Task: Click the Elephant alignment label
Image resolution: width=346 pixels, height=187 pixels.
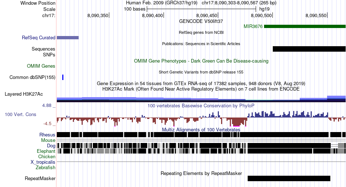Action: [46, 151]
